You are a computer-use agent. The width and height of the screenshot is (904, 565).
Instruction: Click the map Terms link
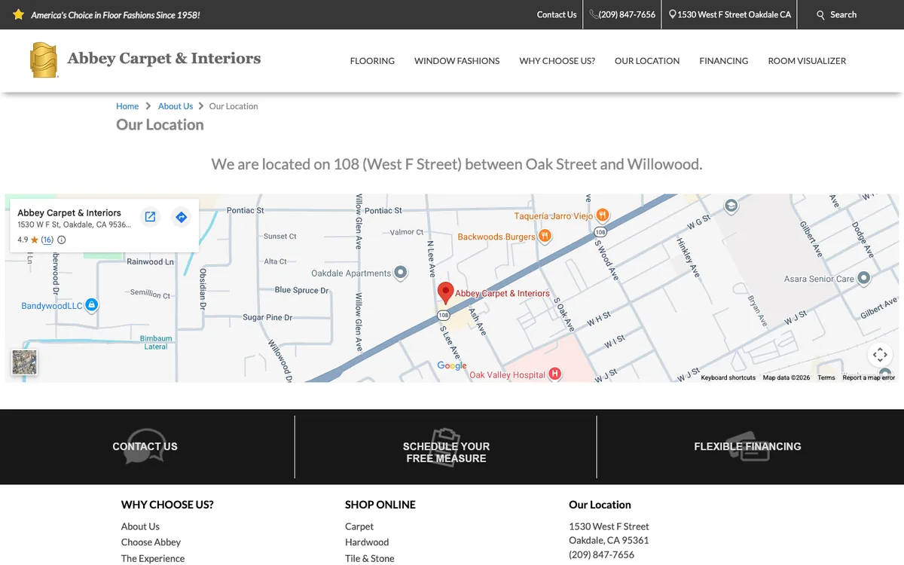tap(826, 377)
